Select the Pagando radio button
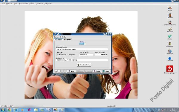The image size is (179, 112). coord(68,55)
